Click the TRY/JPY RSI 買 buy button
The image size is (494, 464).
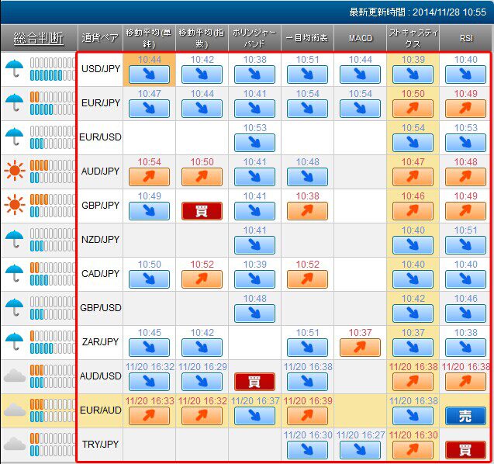[x=465, y=450]
